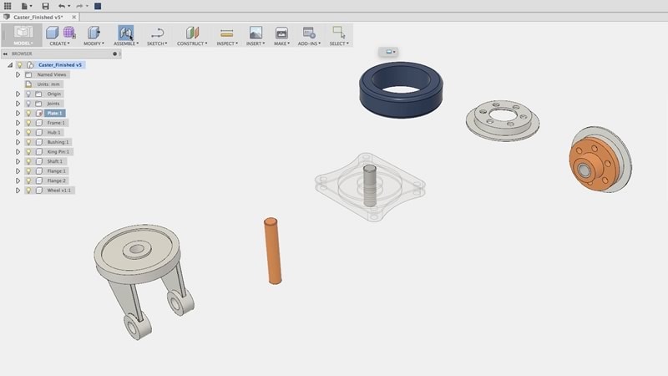The width and height of the screenshot is (668, 376).
Task: Close the Caster_Finished v5 tab
Action: [74, 17]
